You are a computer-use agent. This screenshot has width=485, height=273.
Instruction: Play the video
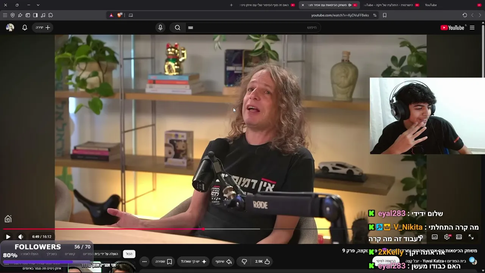8,237
